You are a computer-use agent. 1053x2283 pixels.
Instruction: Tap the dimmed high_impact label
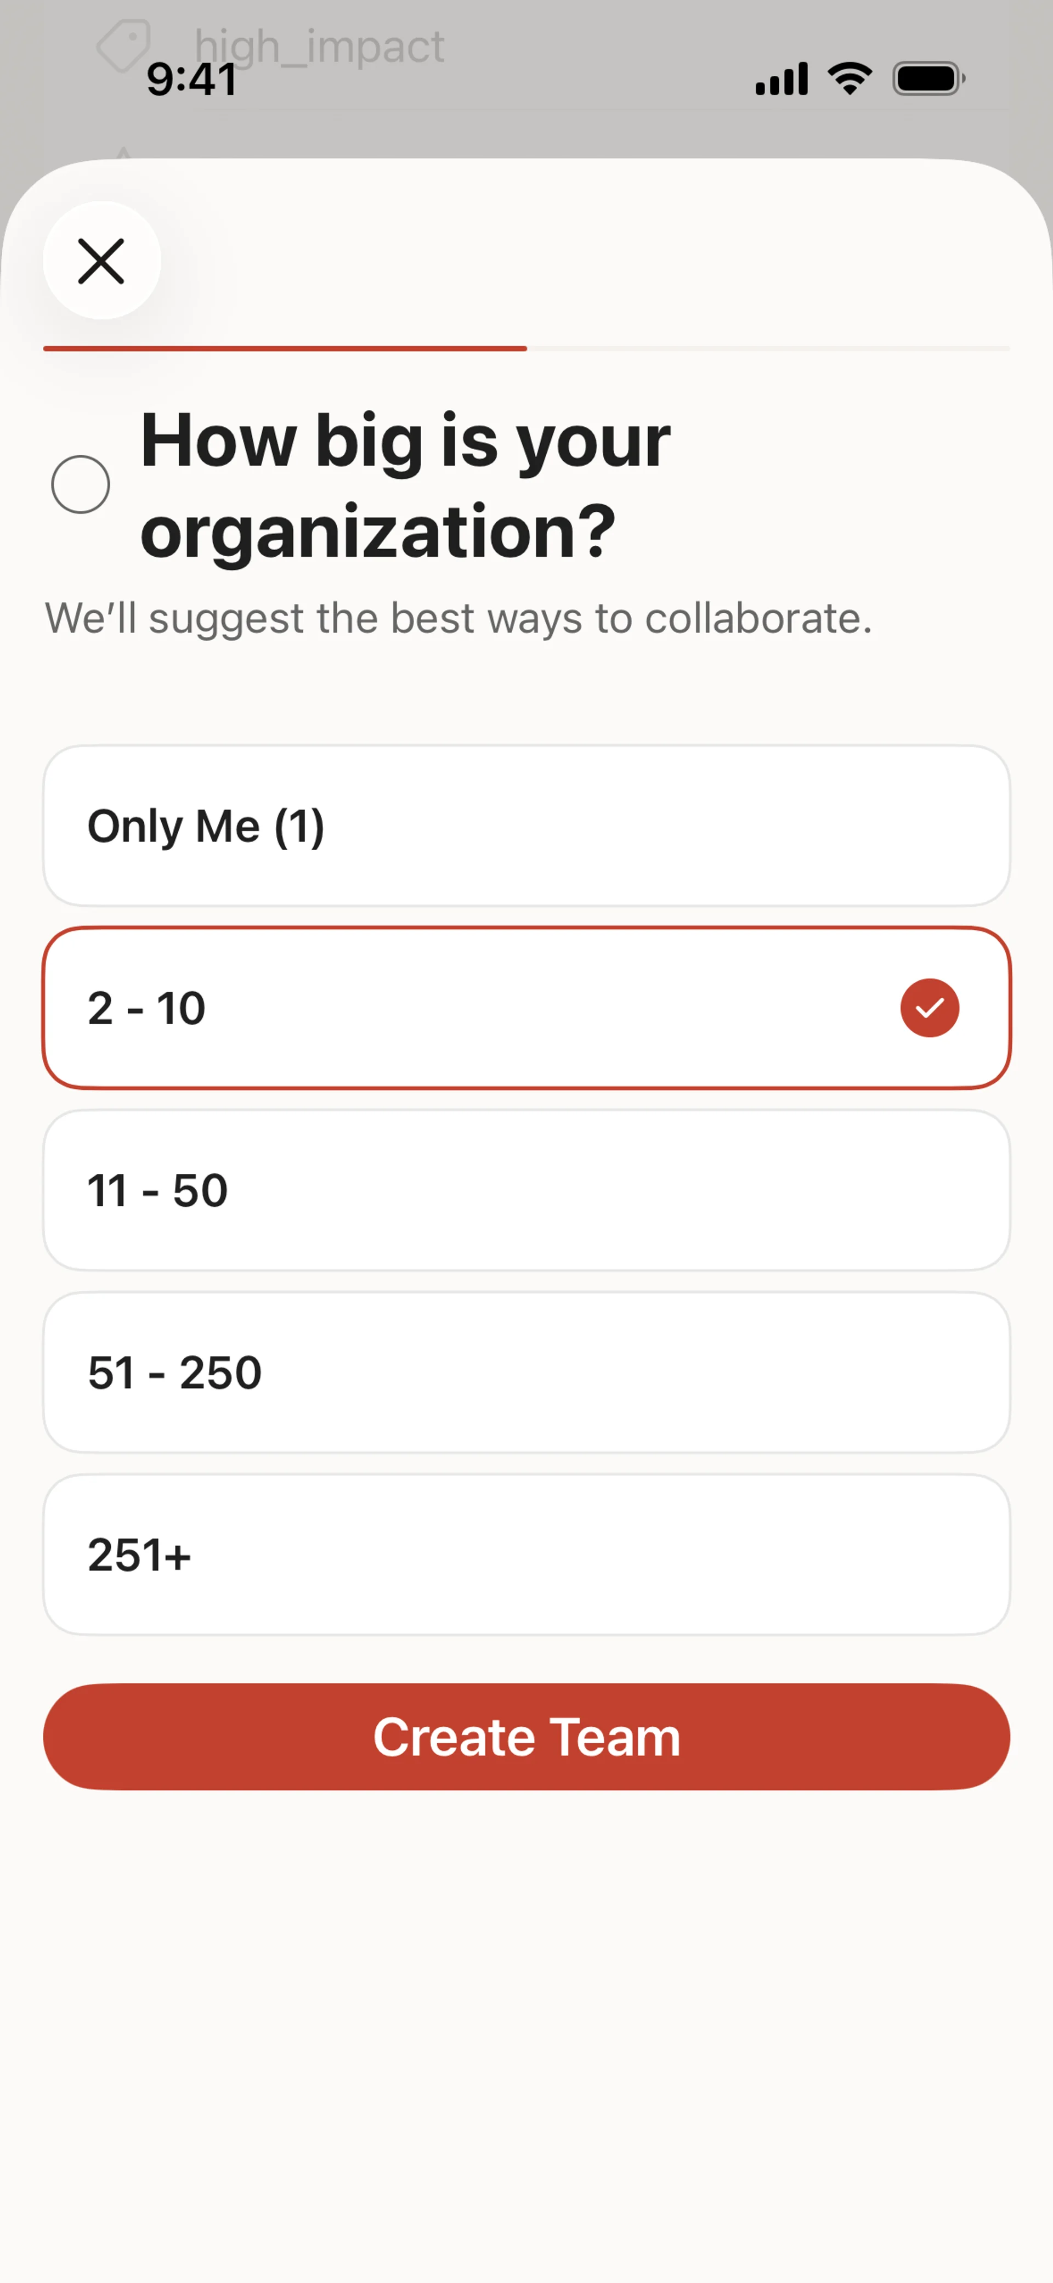point(319,46)
